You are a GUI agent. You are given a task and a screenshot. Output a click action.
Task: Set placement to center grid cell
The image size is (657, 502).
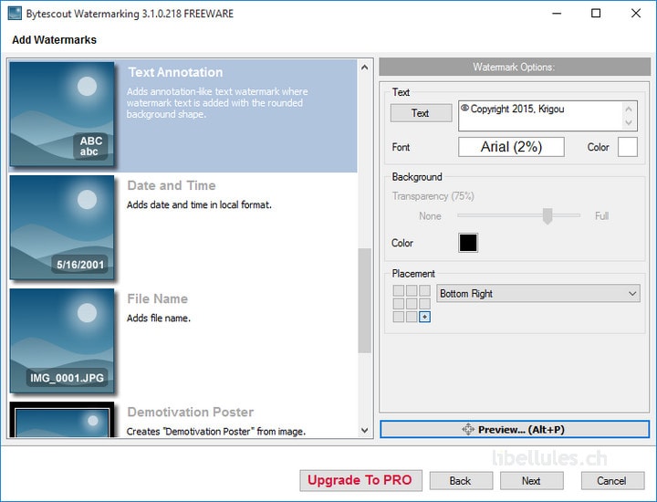pyautogui.click(x=412, y=303)
